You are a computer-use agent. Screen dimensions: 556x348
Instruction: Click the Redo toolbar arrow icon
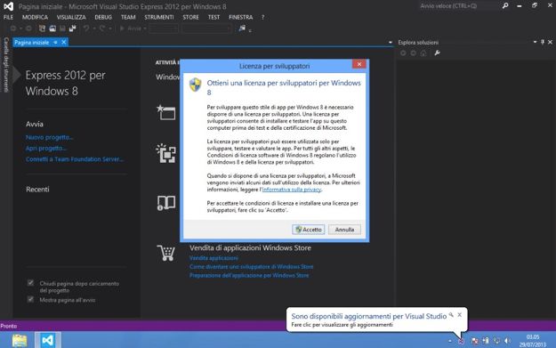pyautogui.click(x=102, y=28)
